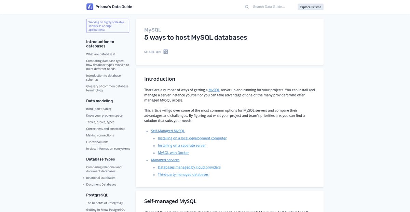Image resolution: width=410 pixels, height=212 pixels.
Task: Click 'Database types' sidebar heading
Action: pyautogui.click(x=100, y=159)
